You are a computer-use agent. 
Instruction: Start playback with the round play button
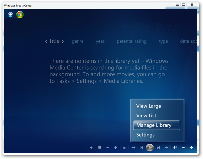pyautogui.click(x=150, y=147)
